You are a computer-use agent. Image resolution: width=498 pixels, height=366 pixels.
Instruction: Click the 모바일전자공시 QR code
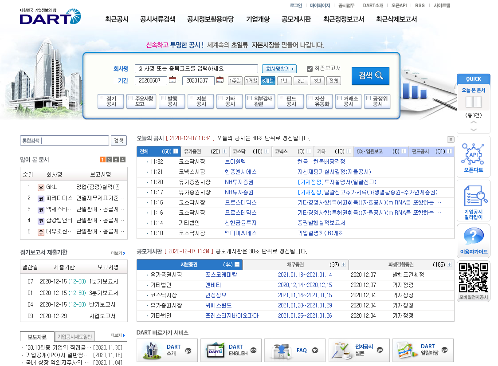pos(473,278)
